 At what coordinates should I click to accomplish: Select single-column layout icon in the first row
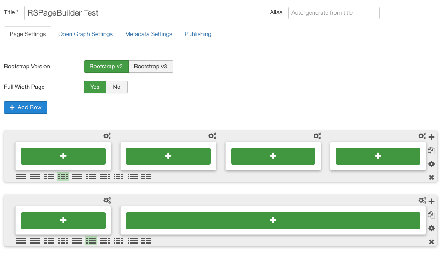[x=21, y=177]
